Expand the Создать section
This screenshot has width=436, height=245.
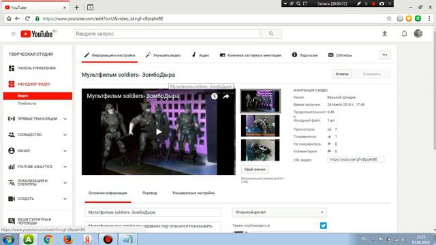(65, 199)
